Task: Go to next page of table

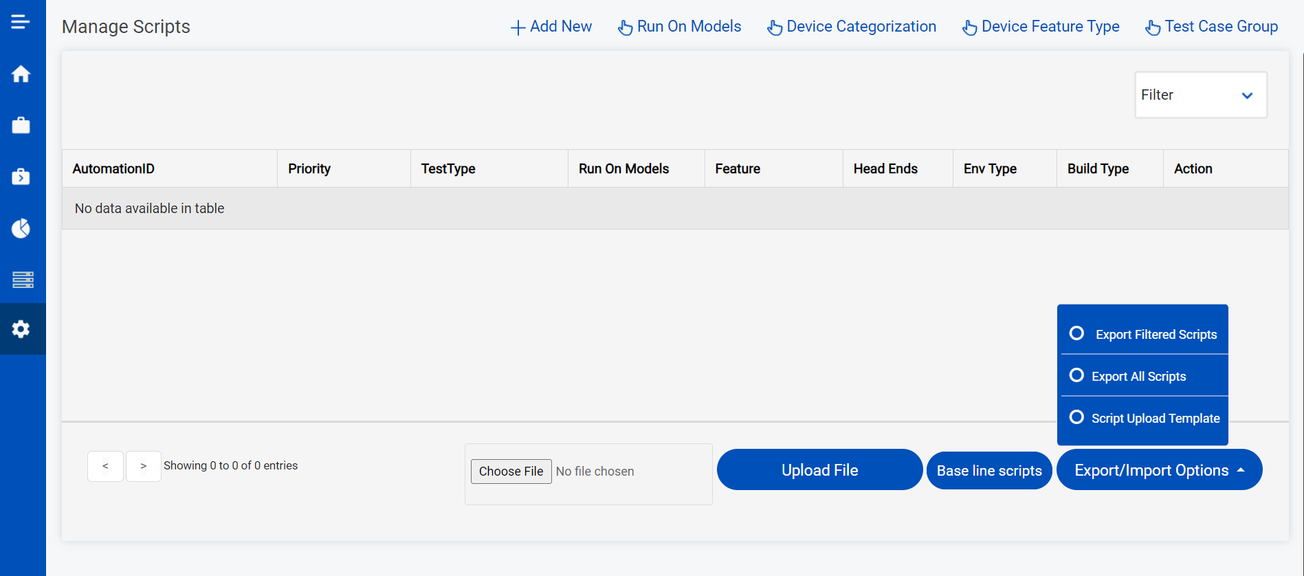Action: (144, 466)
